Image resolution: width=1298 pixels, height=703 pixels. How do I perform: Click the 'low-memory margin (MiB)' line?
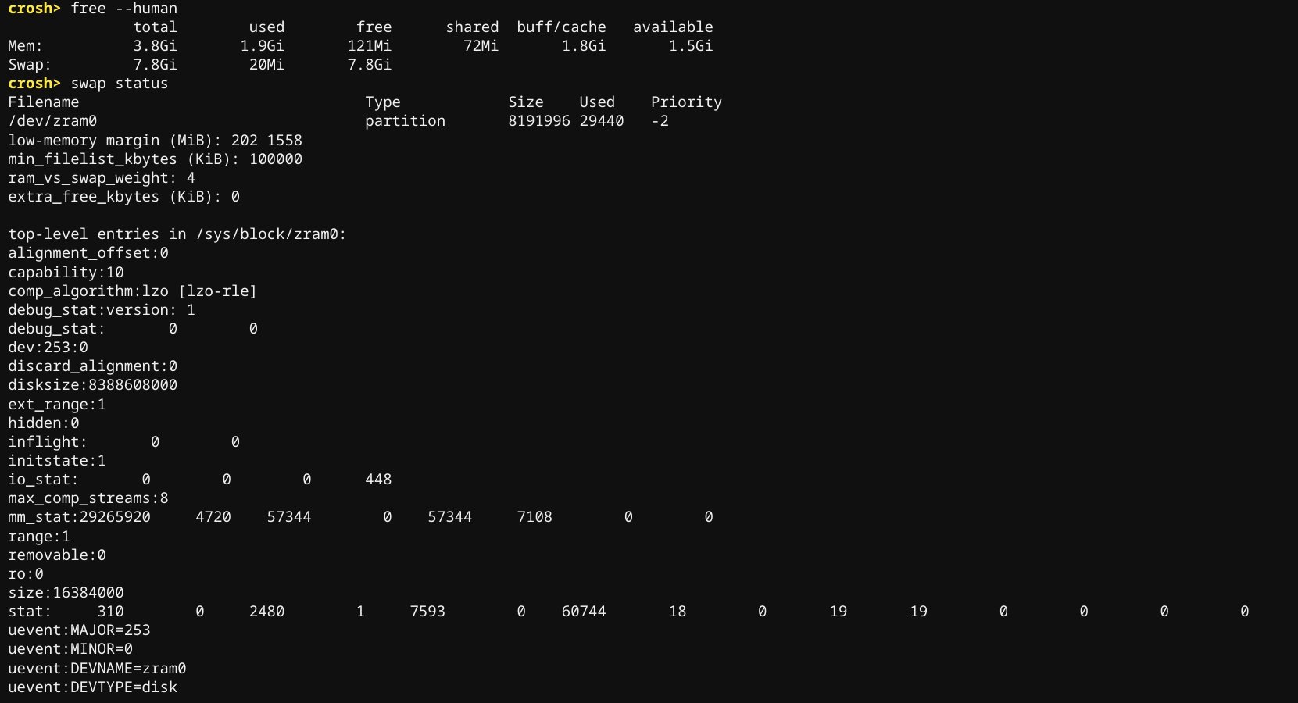[x=155, y=141]
